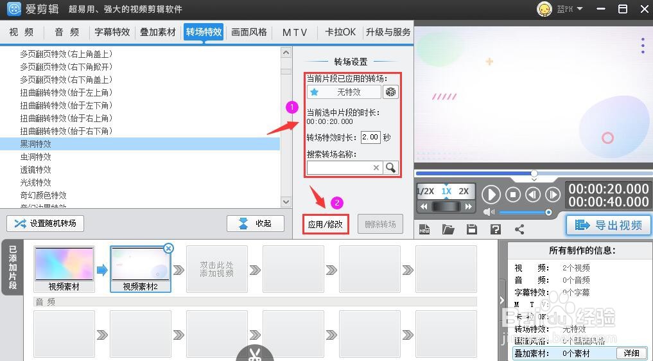This screenshot has width=653, height=361.
Task: Select 2X playback speed
Action: [x=464, y=191]
